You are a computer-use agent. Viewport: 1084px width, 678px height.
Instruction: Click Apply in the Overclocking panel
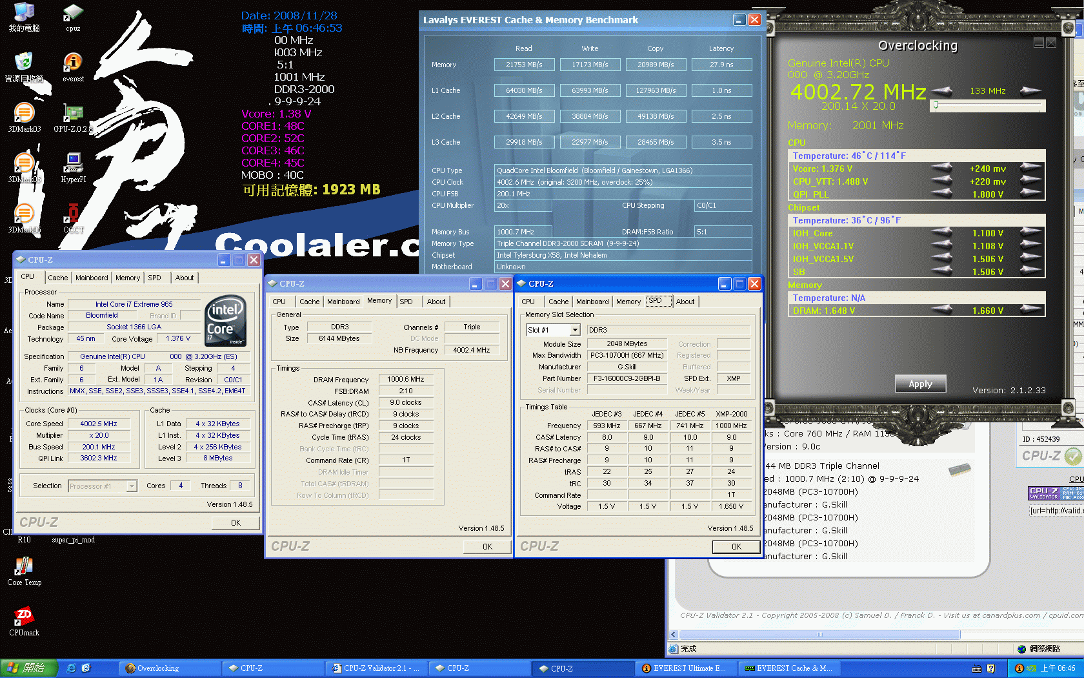point(920,384)
